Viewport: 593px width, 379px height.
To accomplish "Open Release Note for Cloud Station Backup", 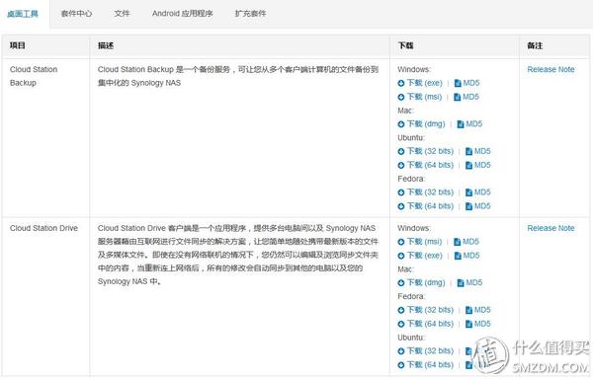I will [551, 70].
